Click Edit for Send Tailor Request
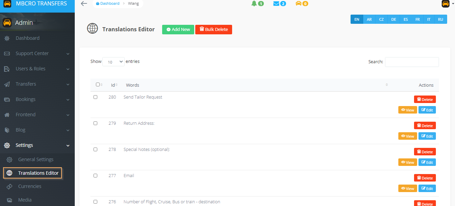The width and height of the screenshot is (455, 206). pos(427,110)
